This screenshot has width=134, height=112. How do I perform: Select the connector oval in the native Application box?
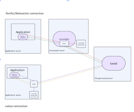(15, 75)
